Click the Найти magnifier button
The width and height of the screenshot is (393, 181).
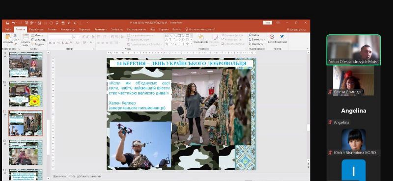(254, 35)
